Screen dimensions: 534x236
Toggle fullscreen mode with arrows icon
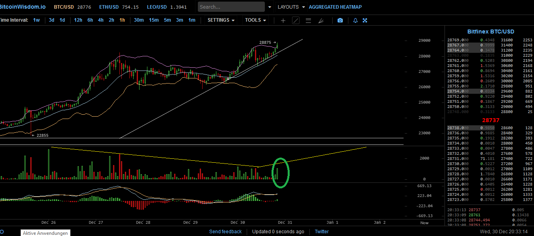tap(365, 20)
